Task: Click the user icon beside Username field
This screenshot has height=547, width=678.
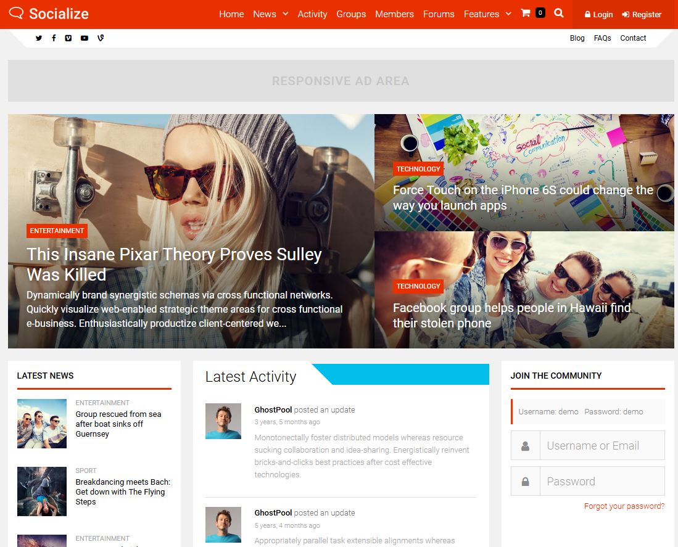Action: pos(526,446)
